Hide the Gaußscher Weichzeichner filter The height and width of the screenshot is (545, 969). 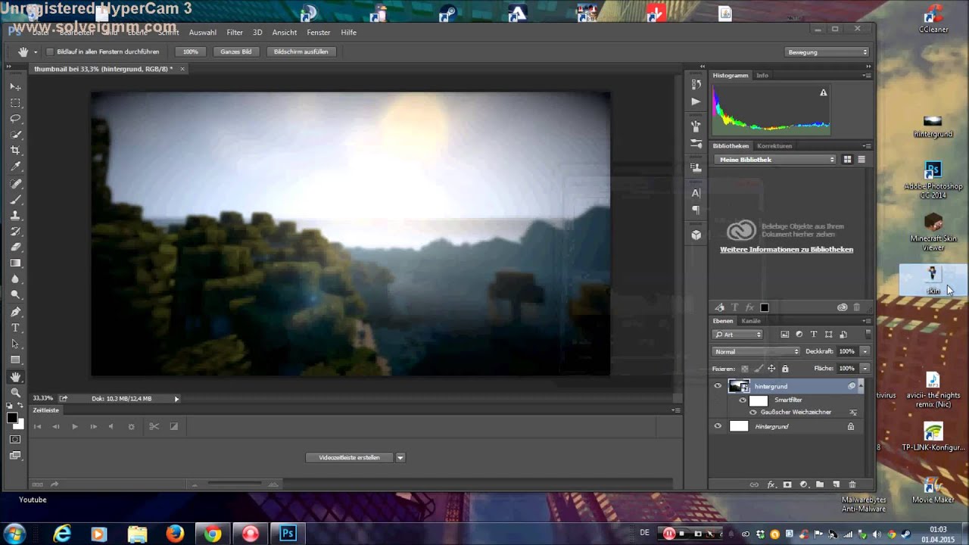pyautogui.click(x=752, y=413)
